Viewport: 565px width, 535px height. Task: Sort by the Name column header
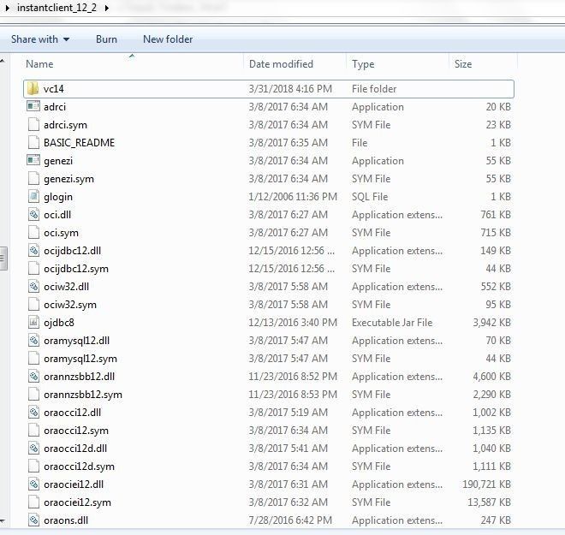click(x=39, y=63)
